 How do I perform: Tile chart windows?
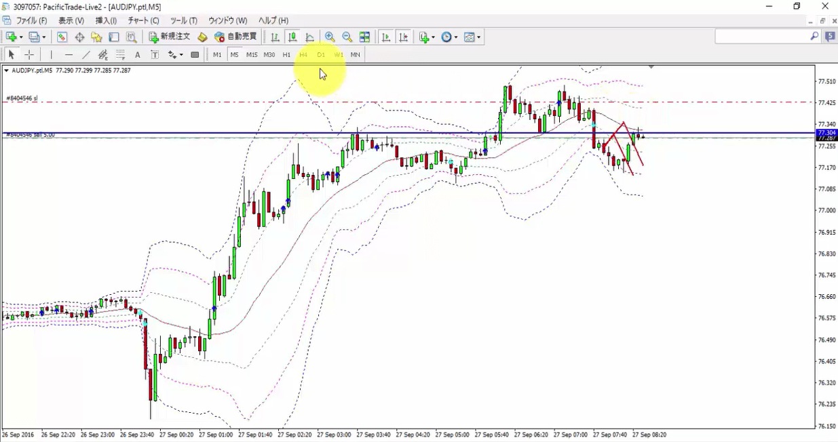(365, 37)
